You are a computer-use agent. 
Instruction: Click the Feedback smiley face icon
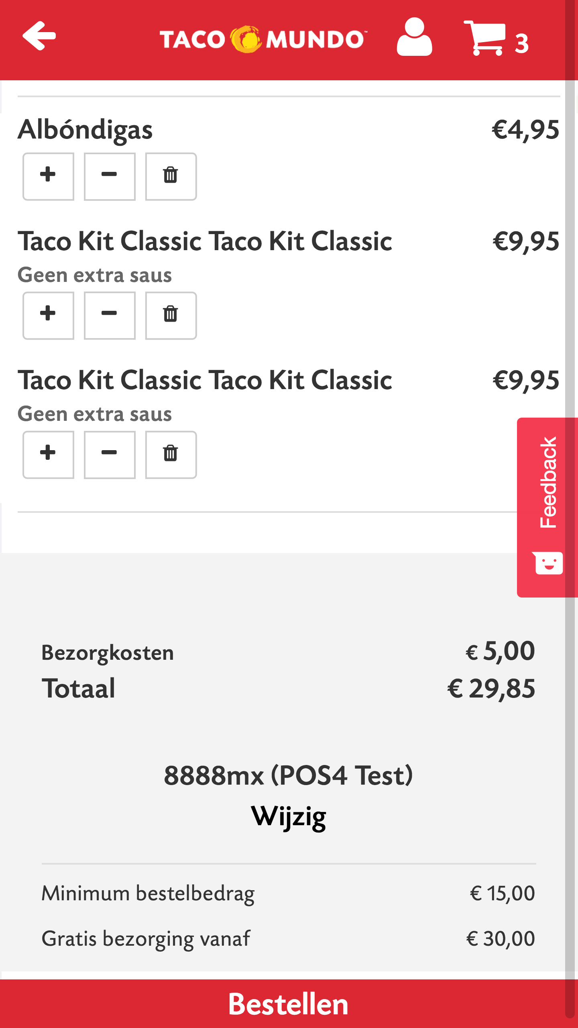pyautogui.click(x=548, y=563)
